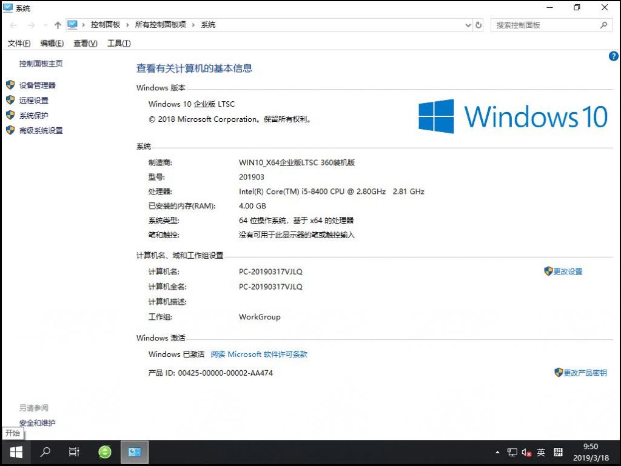Open the network tray icon

tap(512, 452)
